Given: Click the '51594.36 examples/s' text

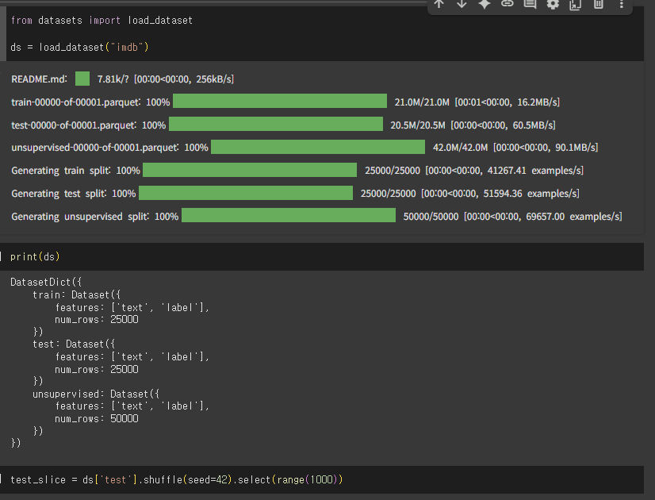Looking at the screenshot, I should tap(531, 194).
